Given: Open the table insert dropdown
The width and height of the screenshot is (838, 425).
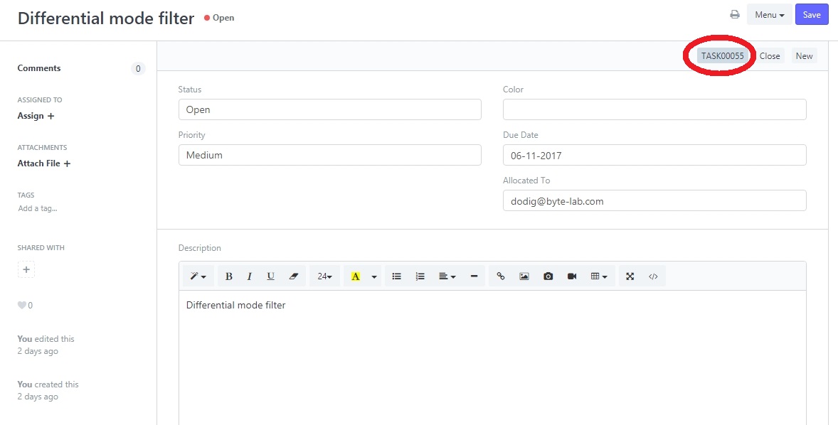Looking at the screenshot, I should tap(599, 276).
